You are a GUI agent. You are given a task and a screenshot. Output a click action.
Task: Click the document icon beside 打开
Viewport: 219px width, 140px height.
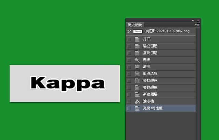(x=137, y=39)
